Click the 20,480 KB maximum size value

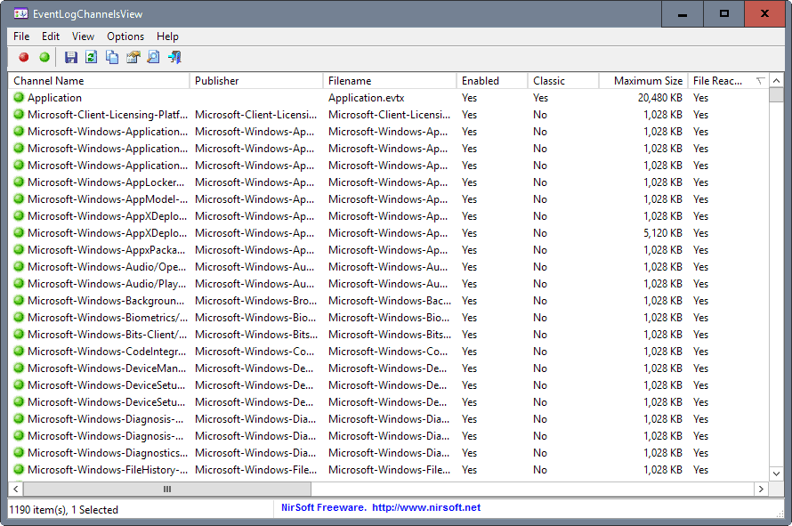[659, 98]
